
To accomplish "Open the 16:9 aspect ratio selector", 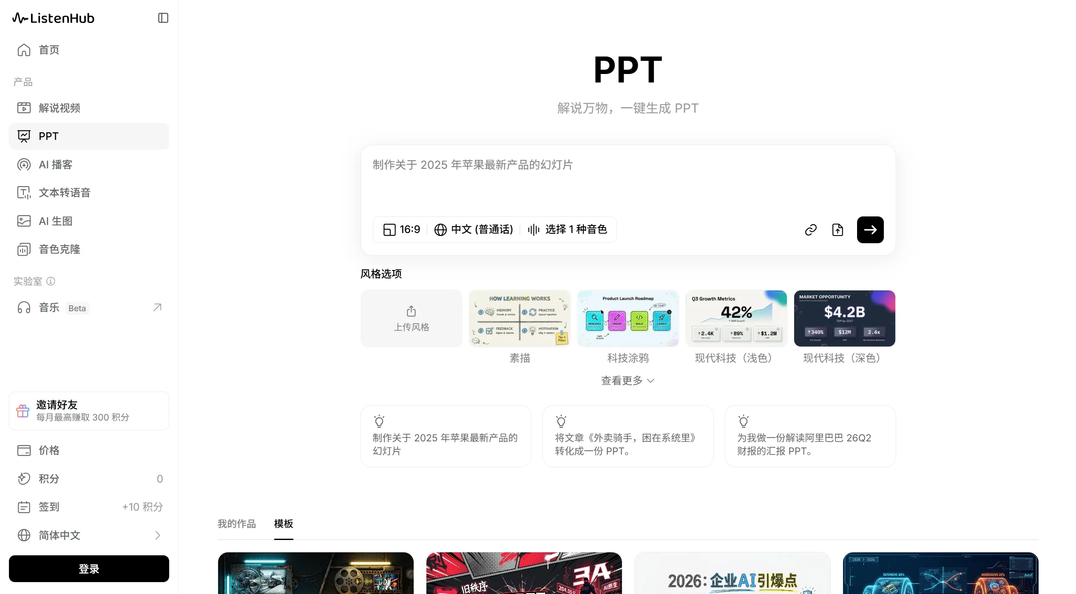I will [x=400, y=229].
